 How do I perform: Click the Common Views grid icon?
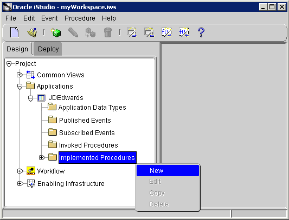[x=30, y=75]
